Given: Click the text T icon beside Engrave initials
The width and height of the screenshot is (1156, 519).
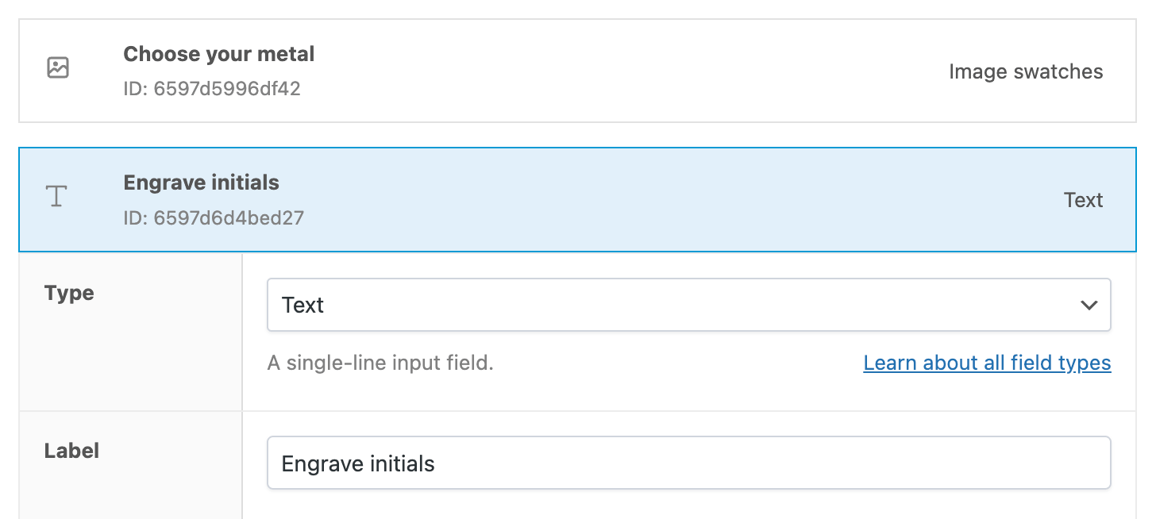Looking at the screenshot, I should pos(56,196).
